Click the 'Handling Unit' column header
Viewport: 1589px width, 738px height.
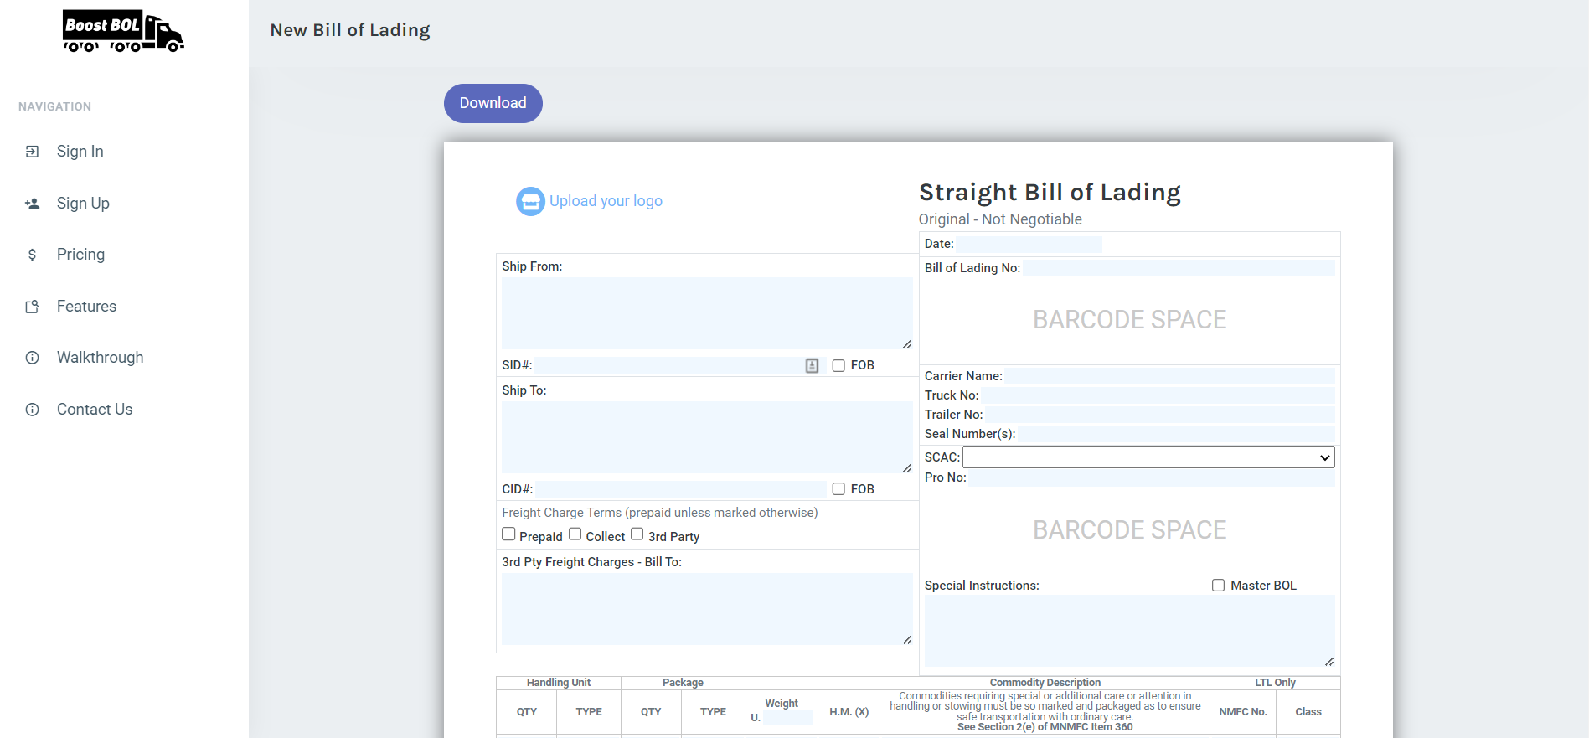coord(559,683)
